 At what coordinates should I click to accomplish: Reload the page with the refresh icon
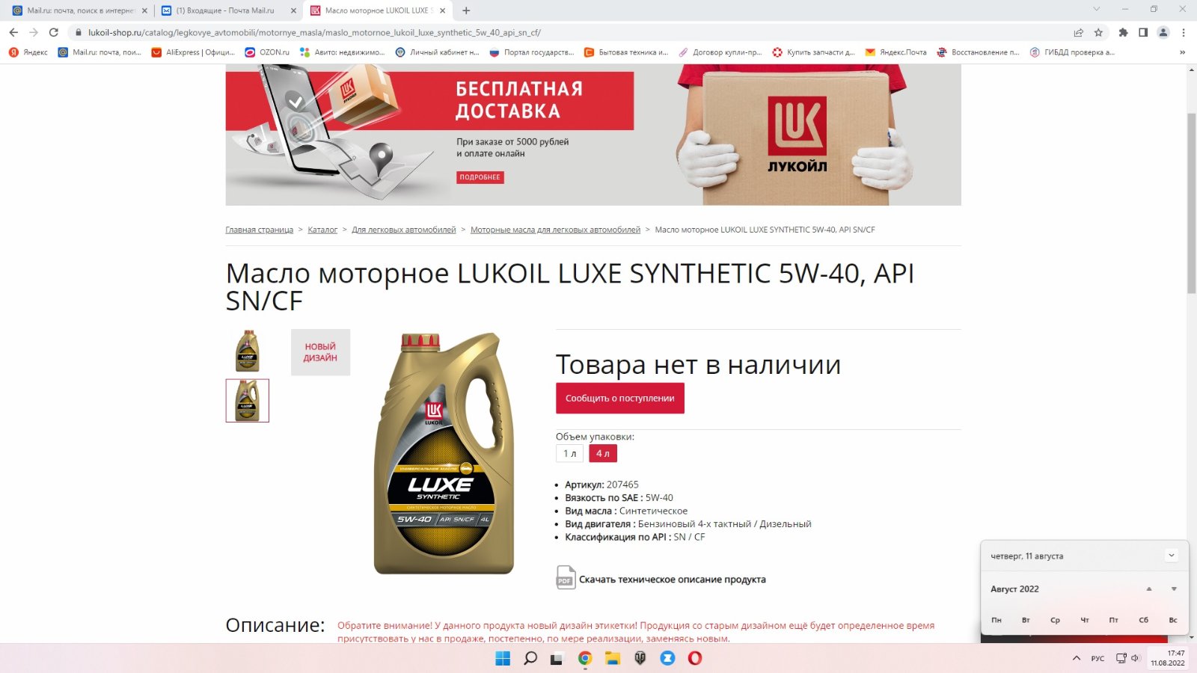tap(53, 32)
